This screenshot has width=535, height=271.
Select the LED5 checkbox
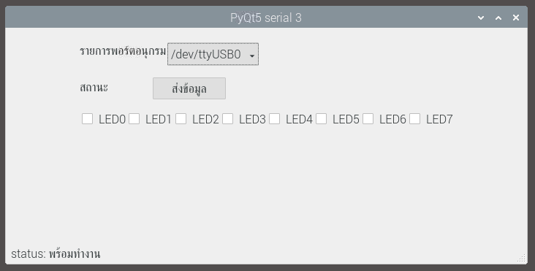point(321,119)
